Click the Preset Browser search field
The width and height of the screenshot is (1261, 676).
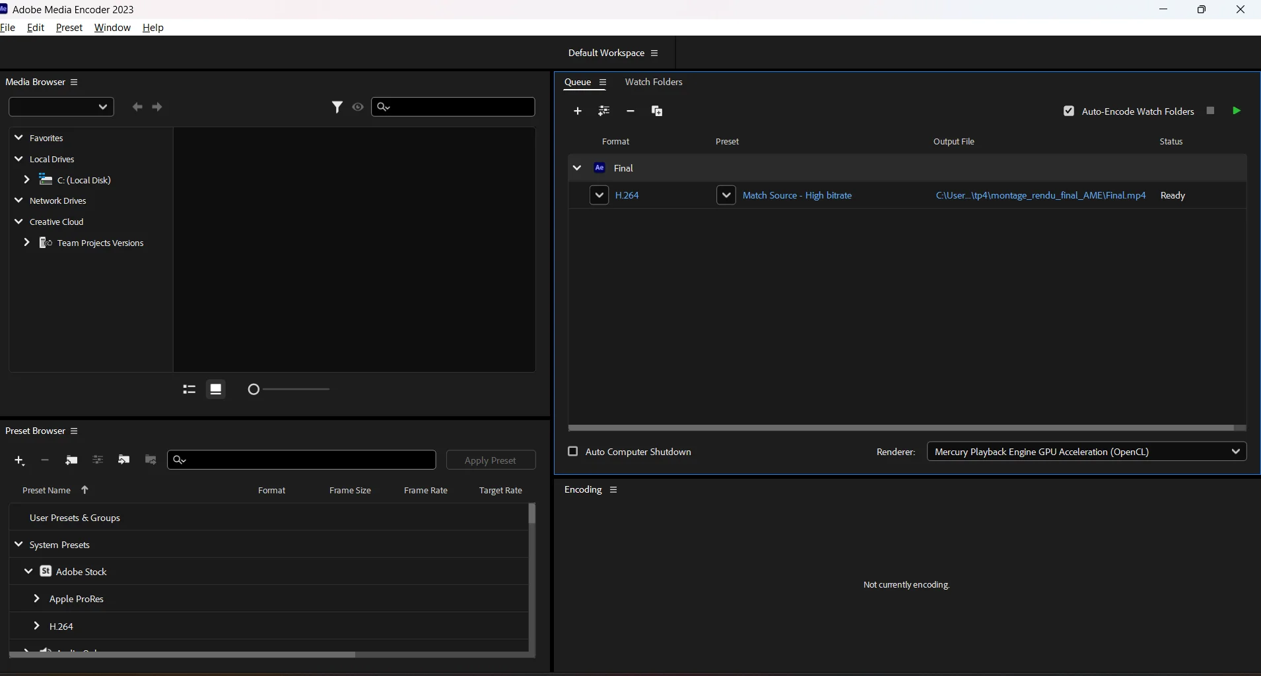click(302, 460)
